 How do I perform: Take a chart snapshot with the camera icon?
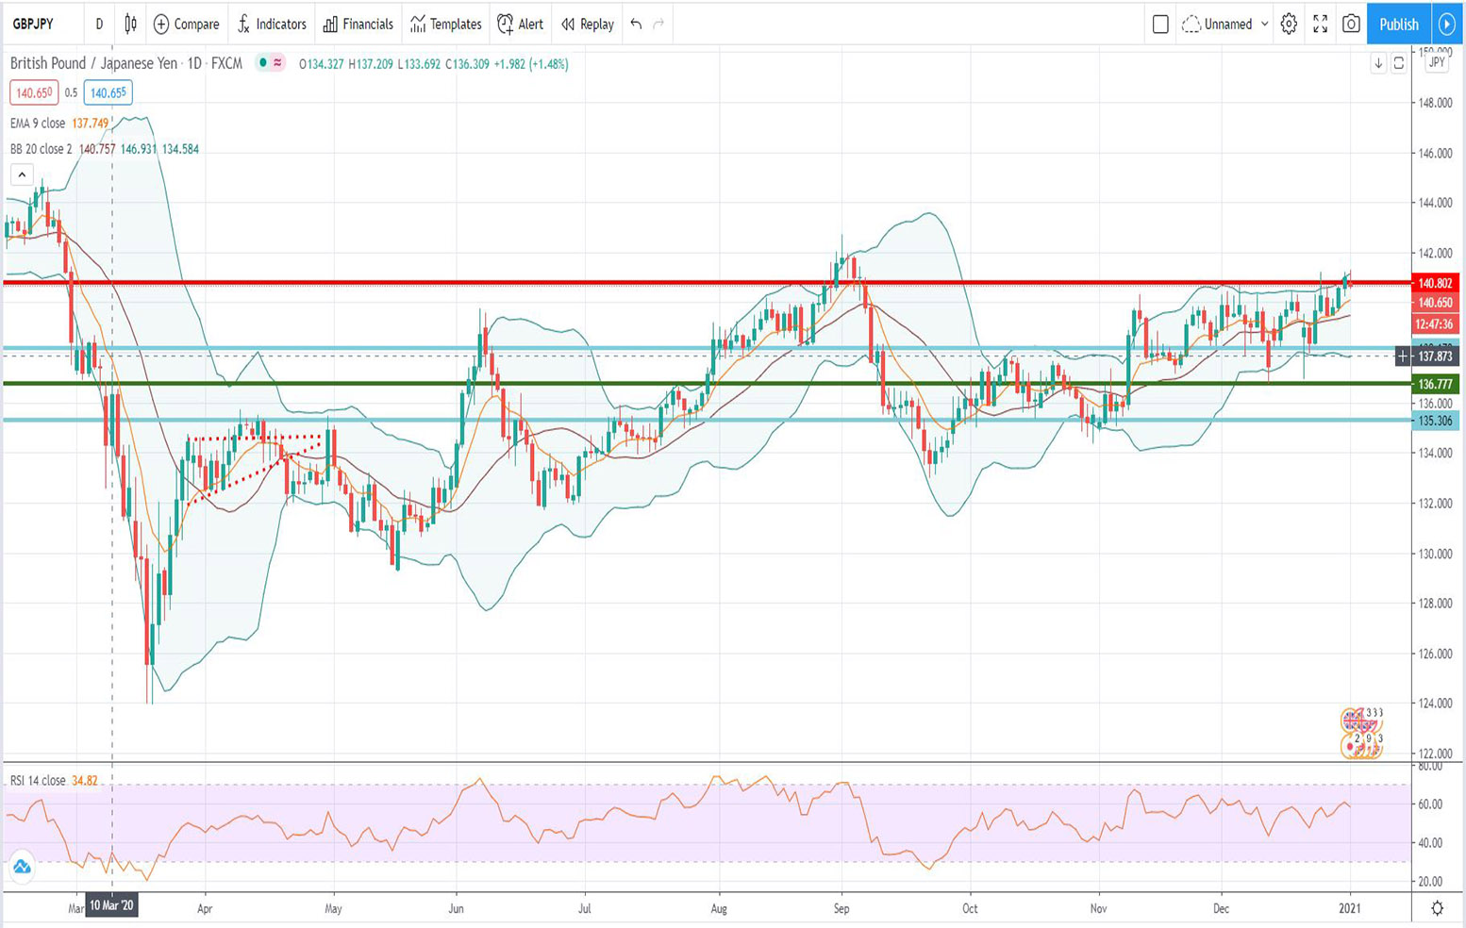tap(1350, 25)
